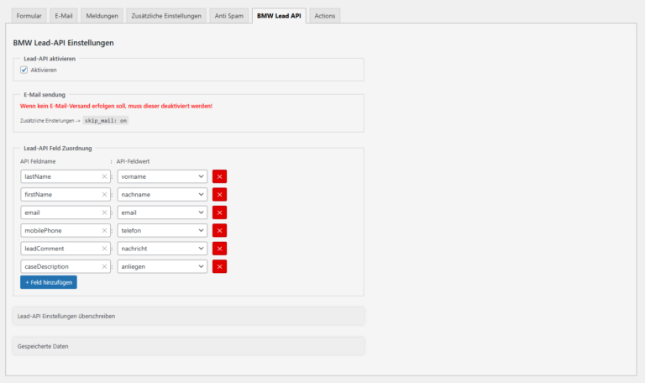Click into the mobilePhone text field
Viewport: 645px width, 383px height.
pyautogui.click(x=66, y=231)
